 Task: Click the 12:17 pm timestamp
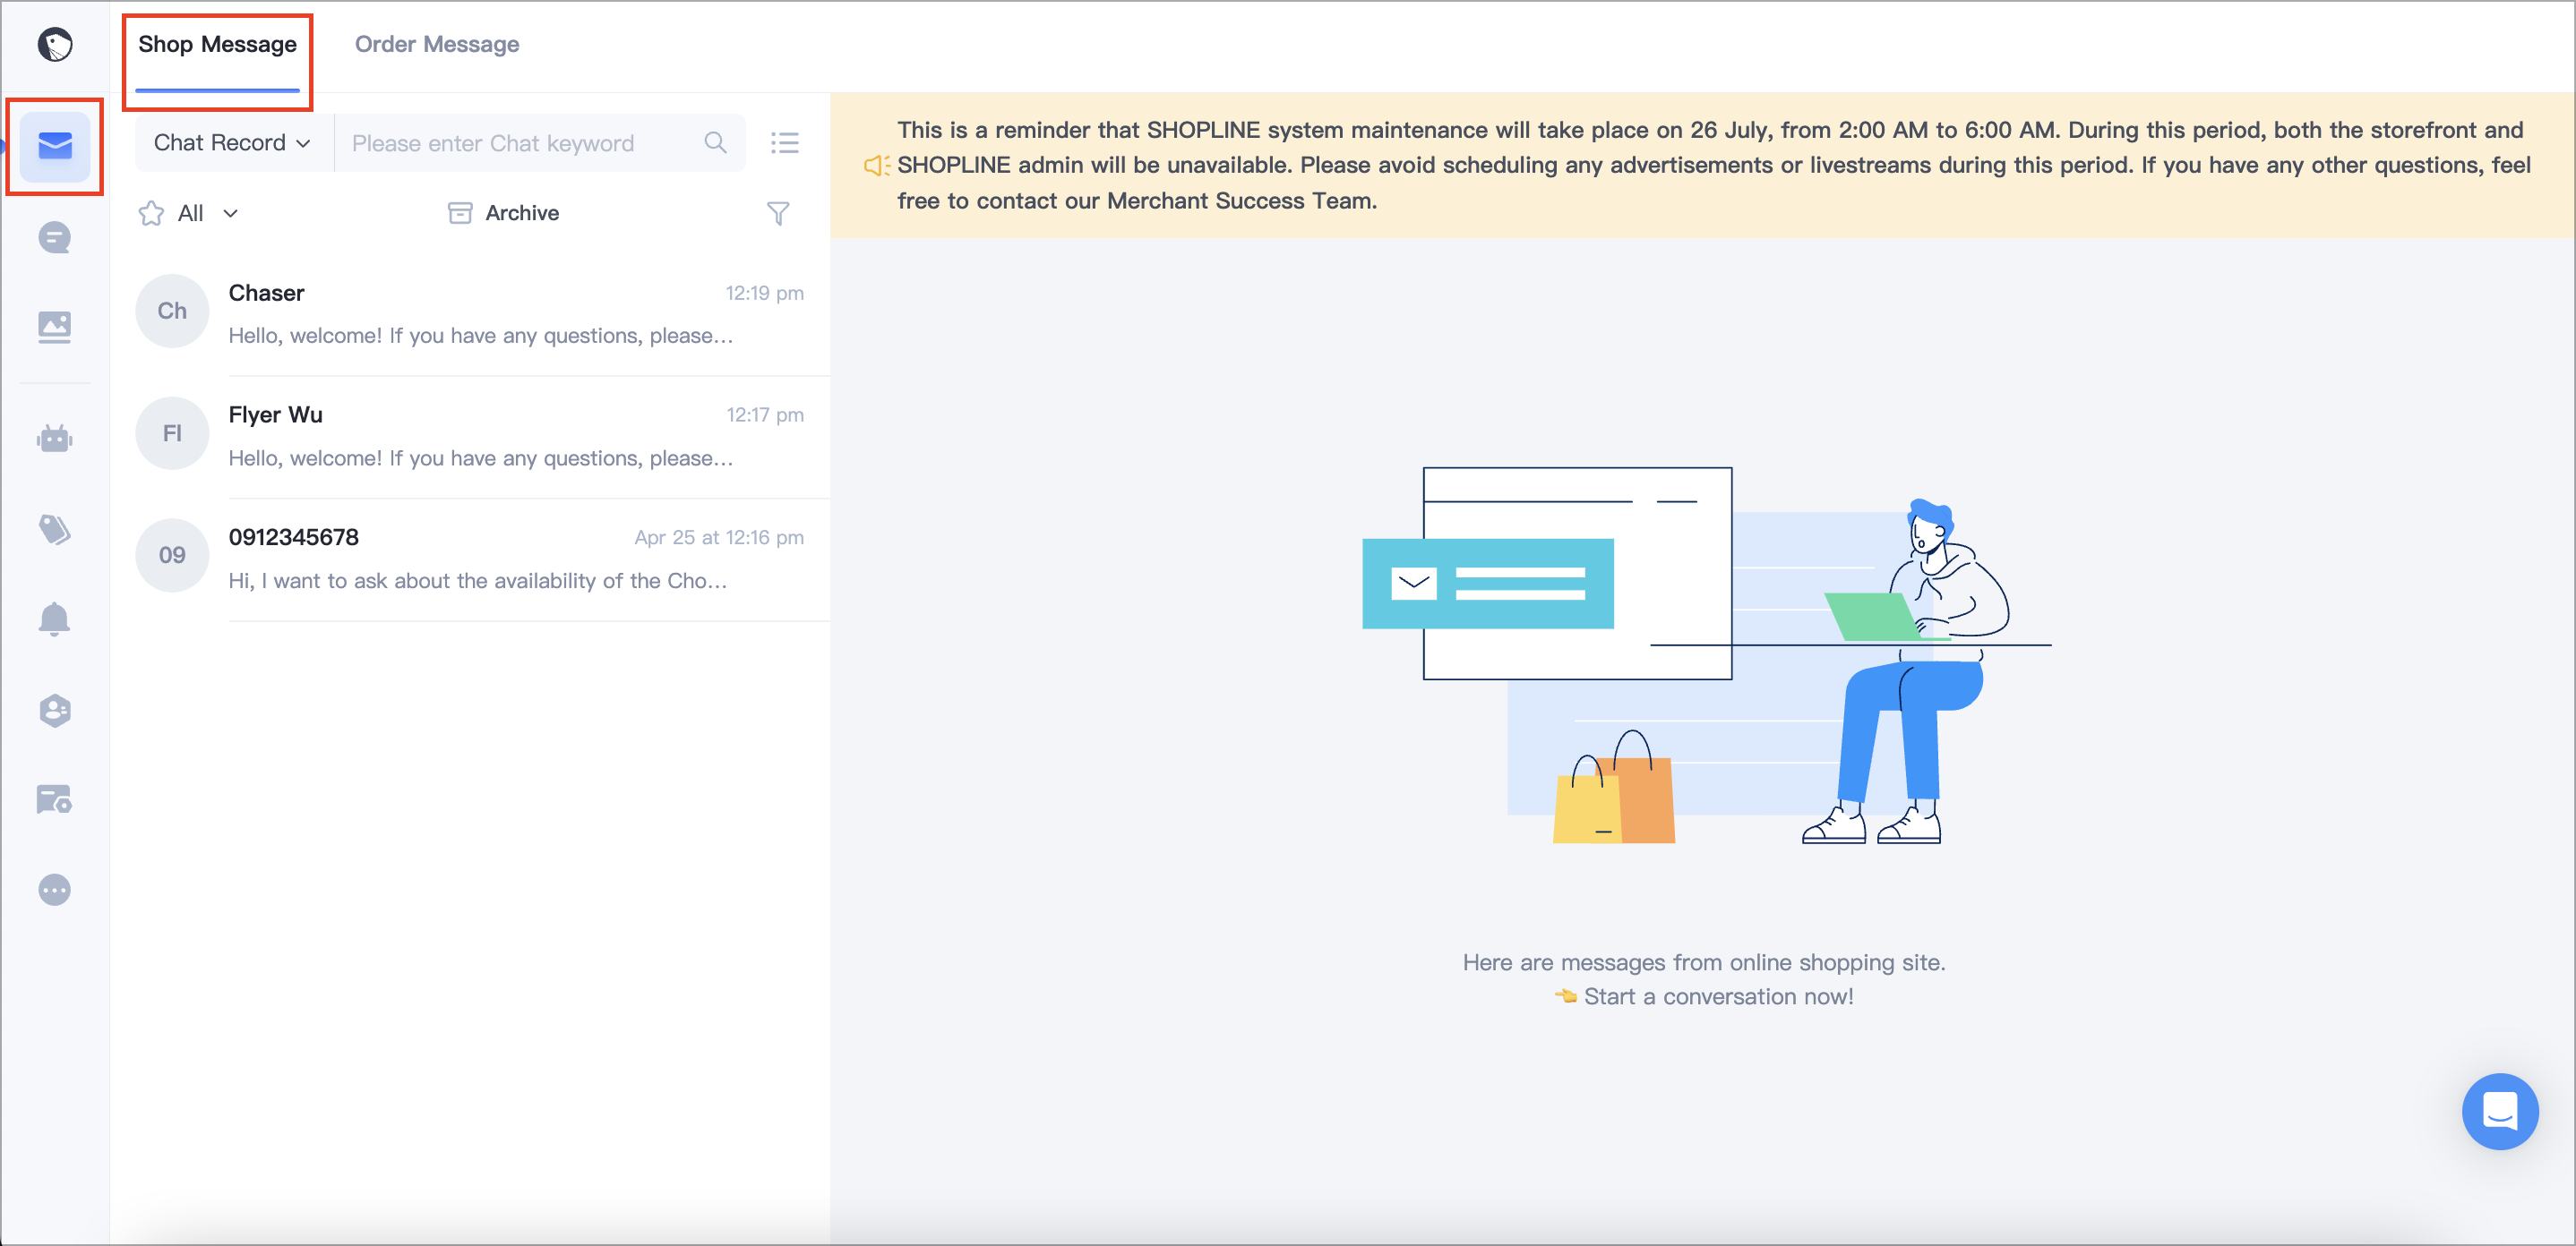[764, 414]
